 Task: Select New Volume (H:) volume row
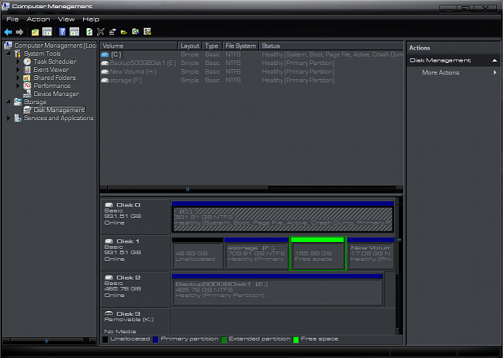(x=251, y=72)
